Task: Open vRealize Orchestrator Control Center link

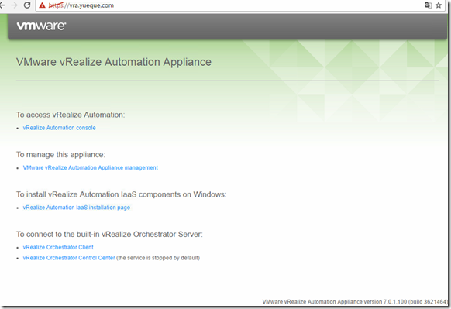Action: coord(69,258)
